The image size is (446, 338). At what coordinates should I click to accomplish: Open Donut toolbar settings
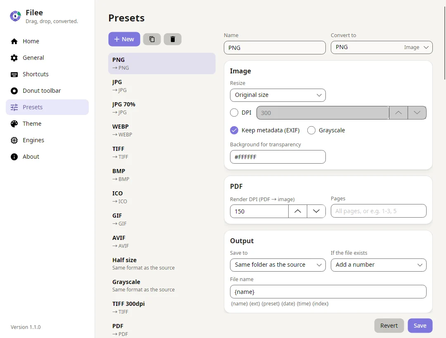47,91
